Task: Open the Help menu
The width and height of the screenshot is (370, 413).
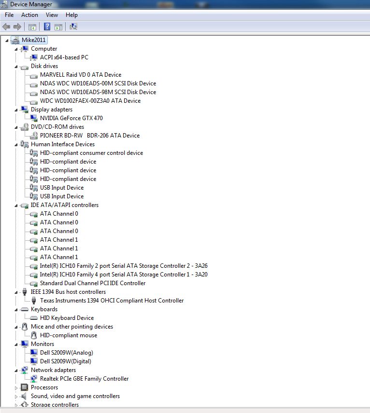Action: (x=71, y=15)
